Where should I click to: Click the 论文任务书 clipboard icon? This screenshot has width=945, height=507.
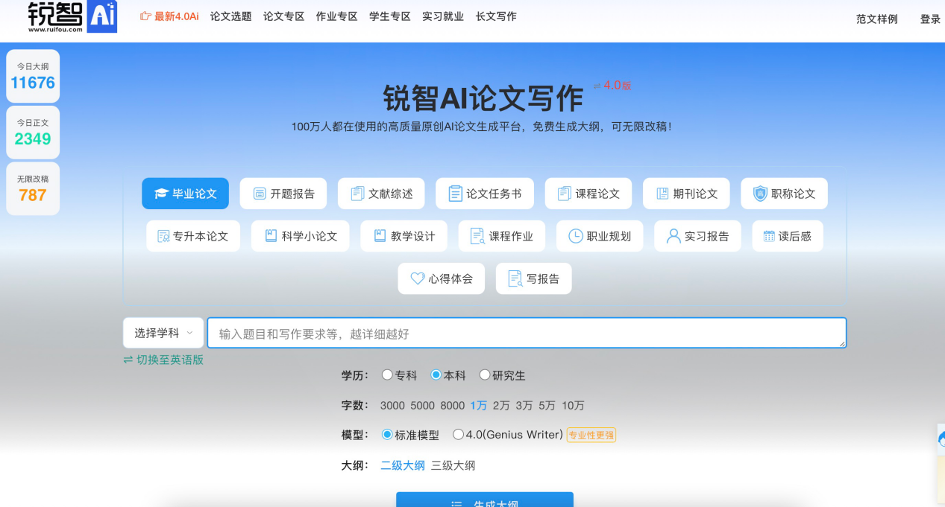tap(455, 194)
